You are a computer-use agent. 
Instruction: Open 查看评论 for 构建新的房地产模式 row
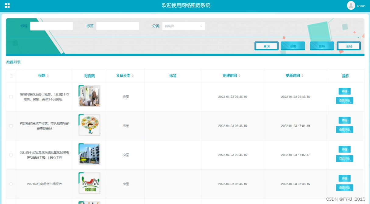tap(344, 129)
